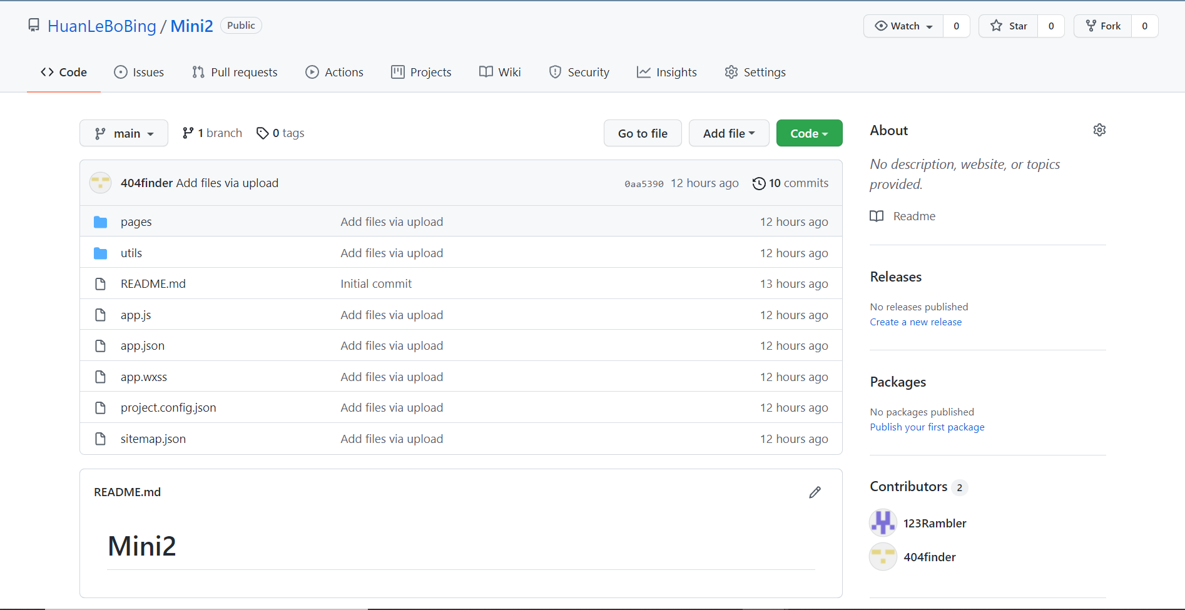Viewport: 1185px width, 610px height.
Task: Click the fork icon in Fork button
Action: 1091,26
